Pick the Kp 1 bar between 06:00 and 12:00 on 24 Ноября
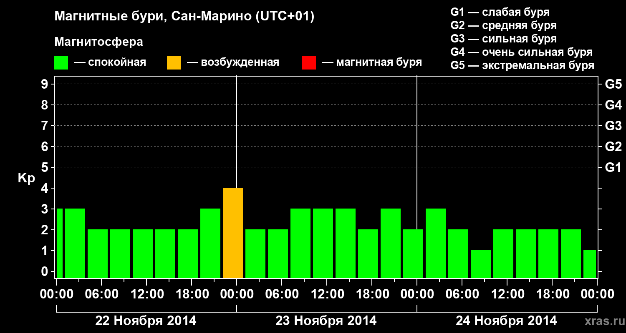The height and width of the screenshot is (333, 626). [481, 264]
